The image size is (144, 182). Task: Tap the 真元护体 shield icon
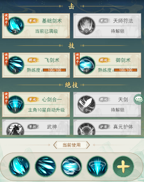(86, 129)
